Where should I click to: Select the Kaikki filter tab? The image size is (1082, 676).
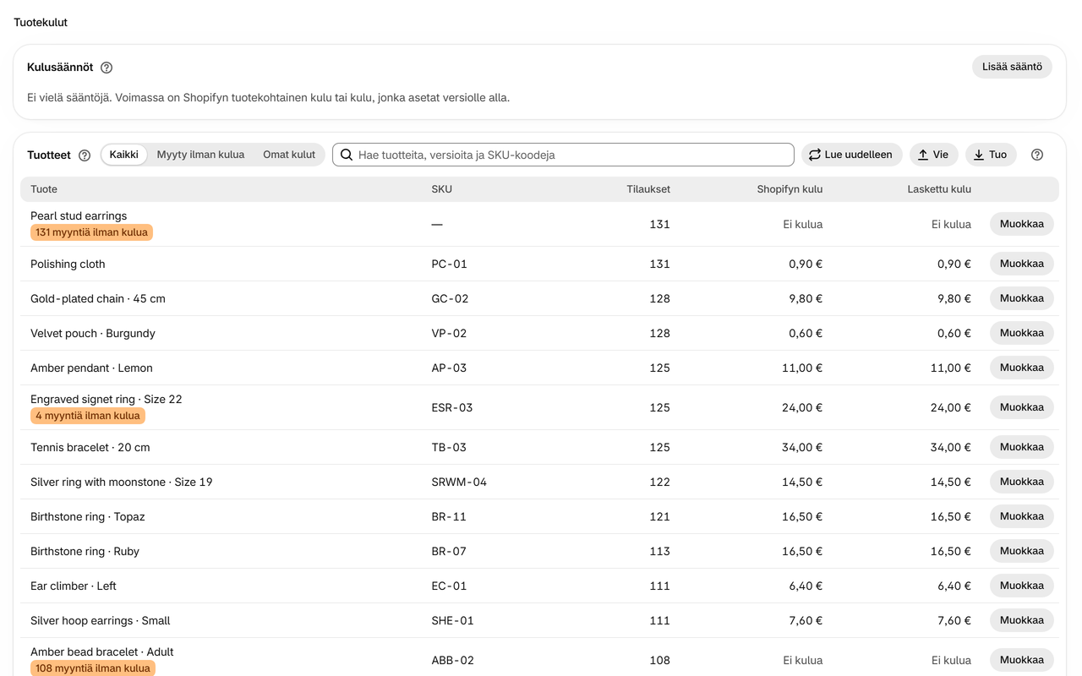pos(124,155)
